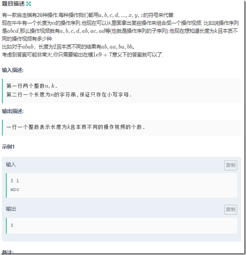Click the line 第一行两个整数n,k
Image resolution: width=246 pixels, height=255 pixels.
point(32,86)
